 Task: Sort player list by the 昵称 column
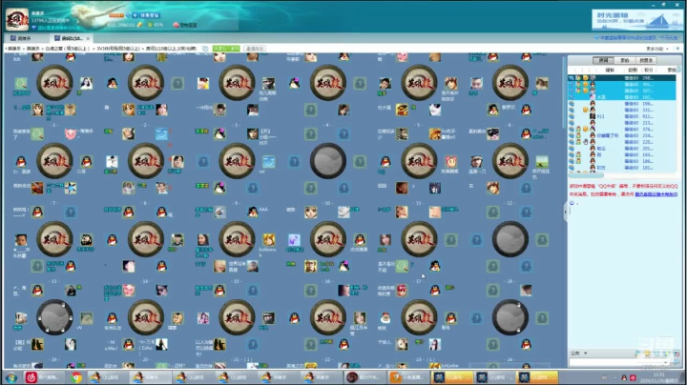(x=610, y=70)
